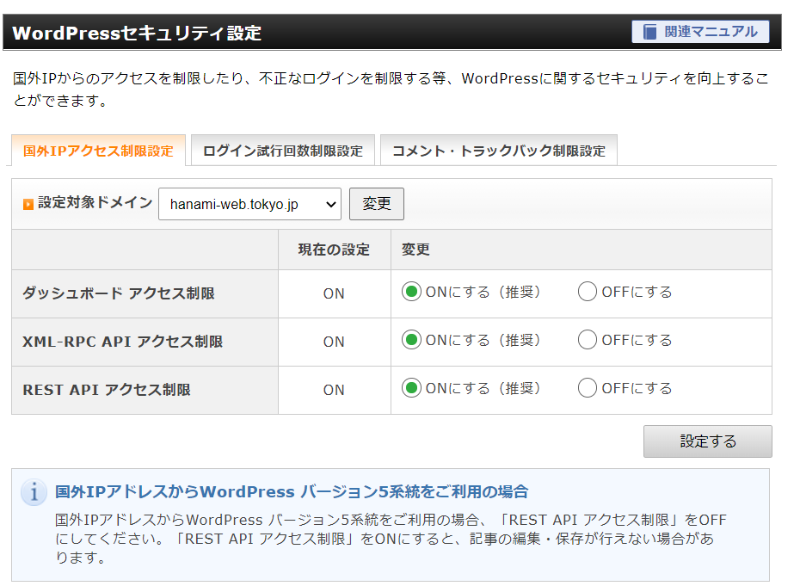This screenshot has height=586, width=800.
Task: Click the ON status in the ダッシュボード row
Action: click(x=334, y=294)
